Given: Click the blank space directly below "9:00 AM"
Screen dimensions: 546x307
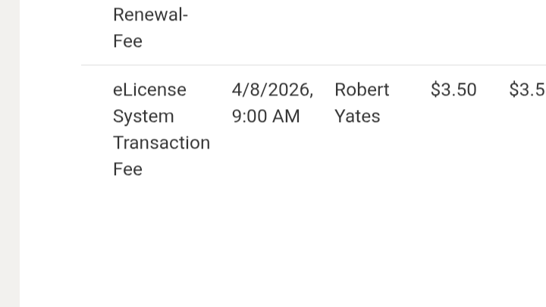Looking at the screenshot, I should (265, 152).
